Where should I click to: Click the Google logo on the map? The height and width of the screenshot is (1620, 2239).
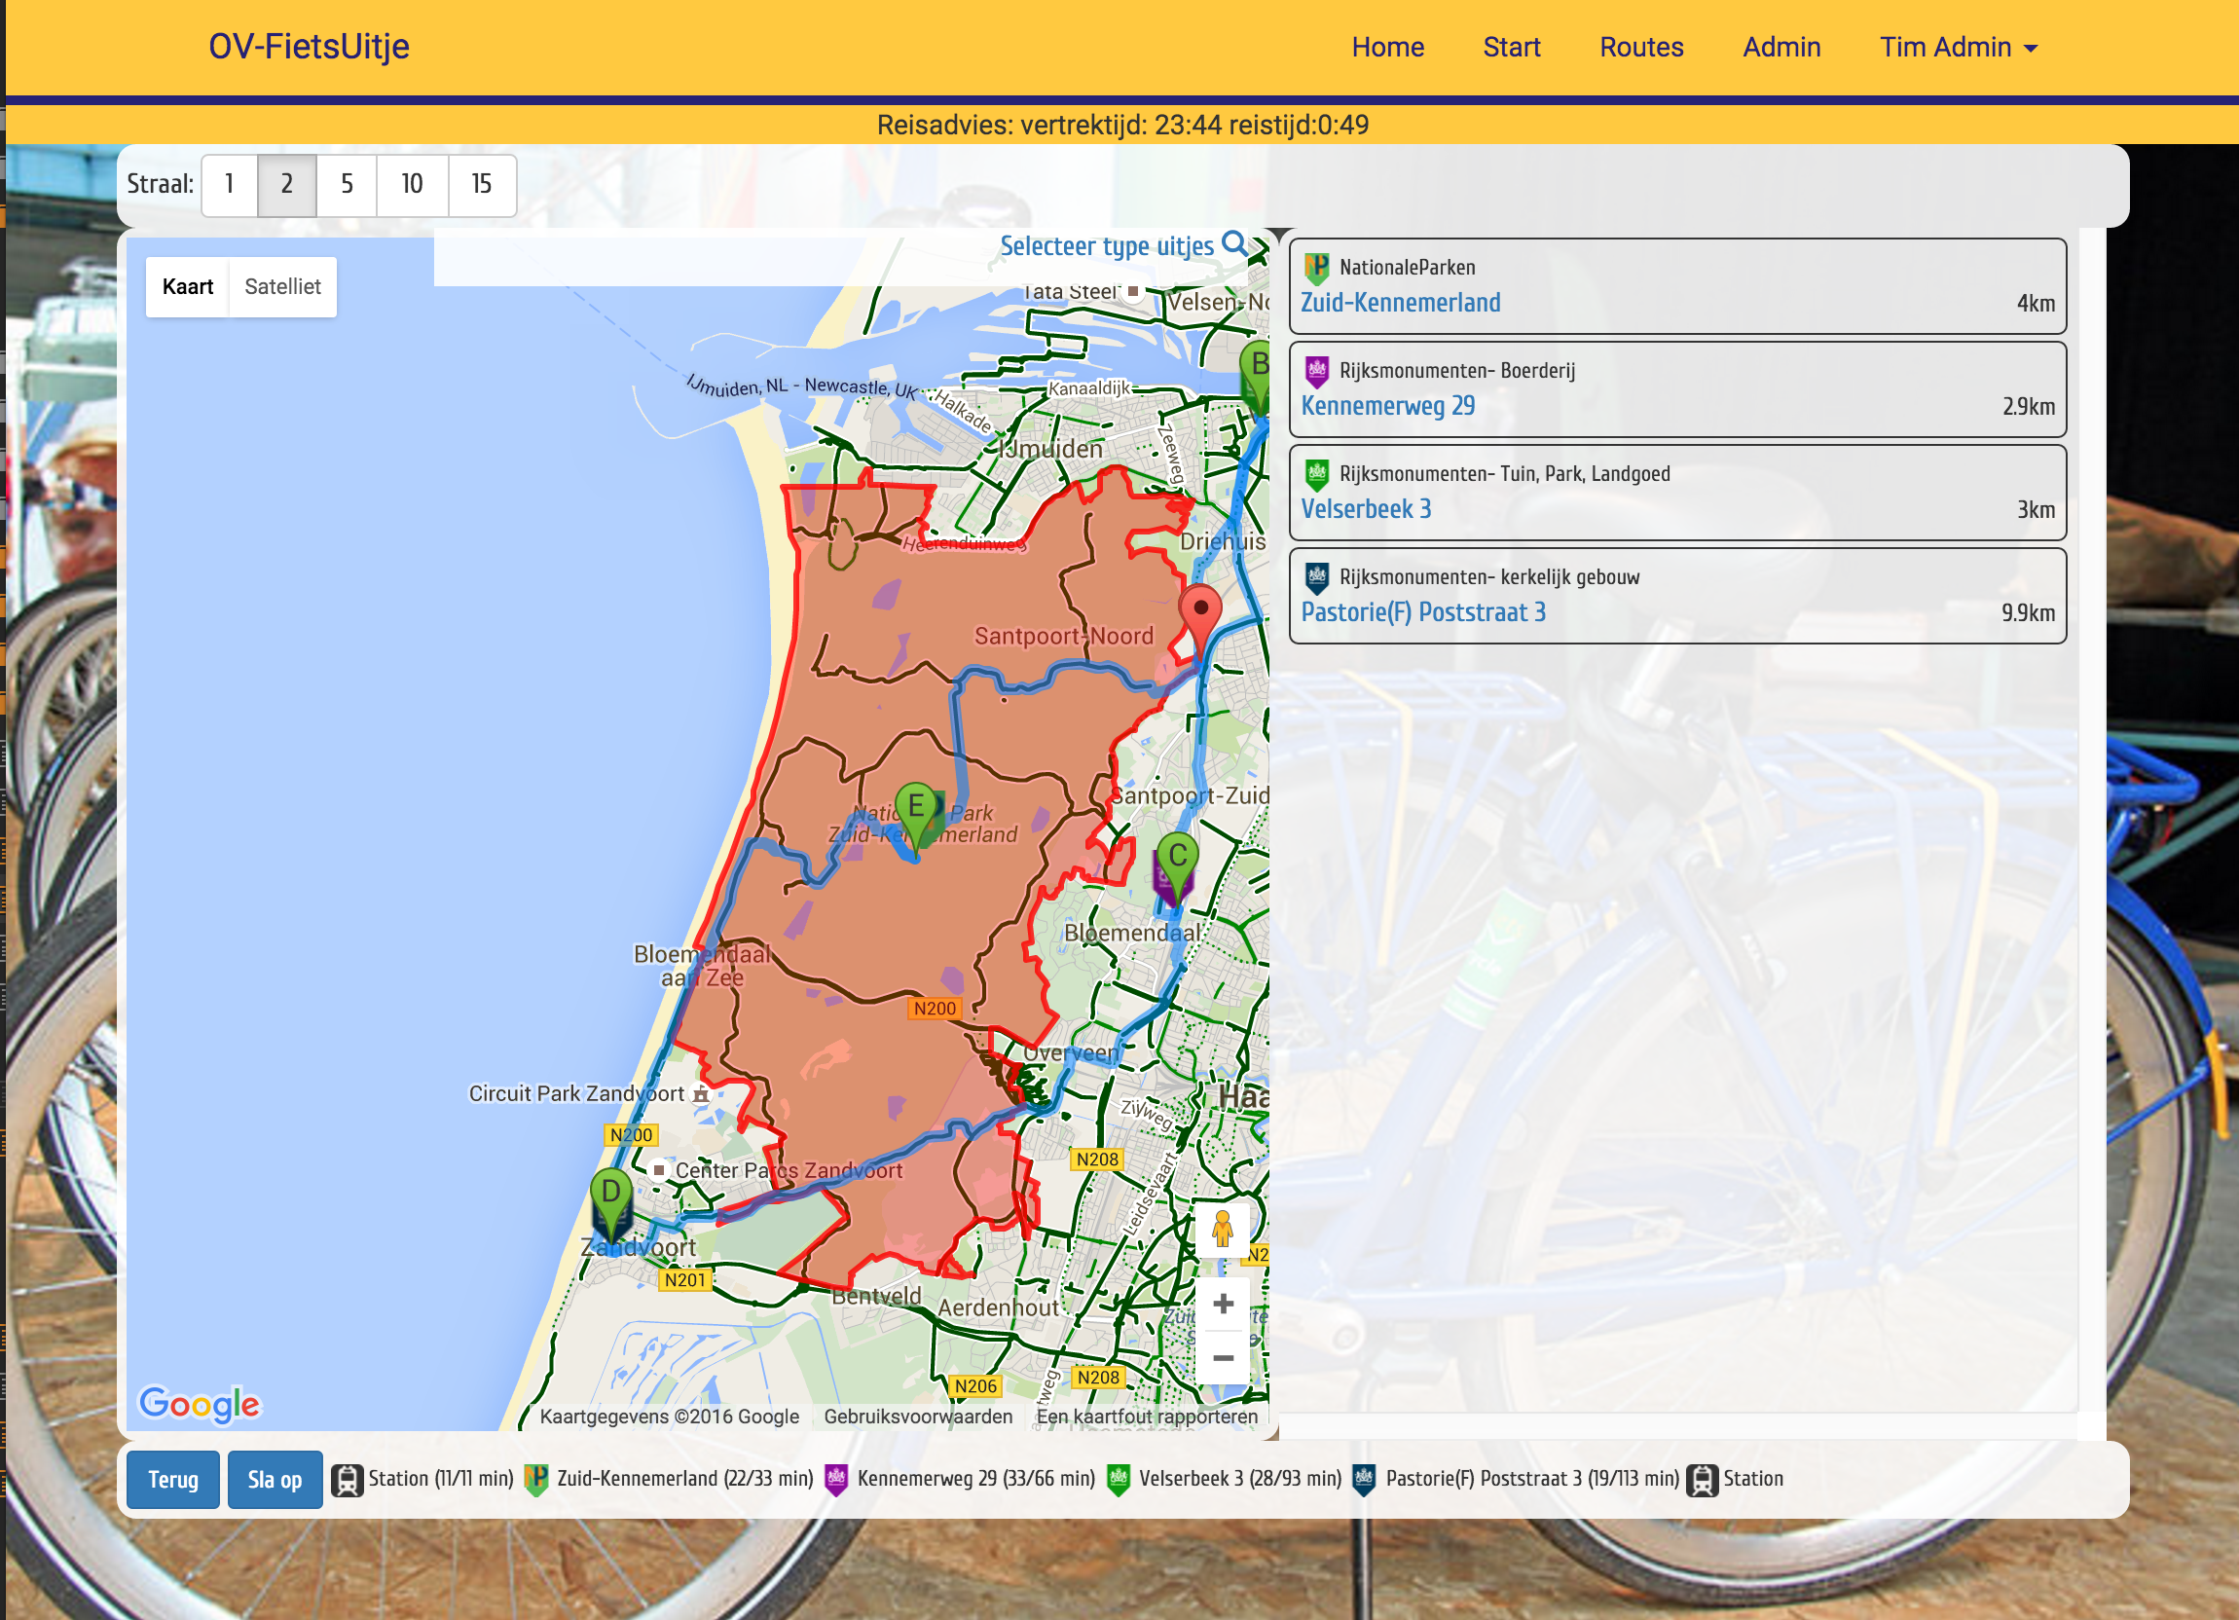200,1404
